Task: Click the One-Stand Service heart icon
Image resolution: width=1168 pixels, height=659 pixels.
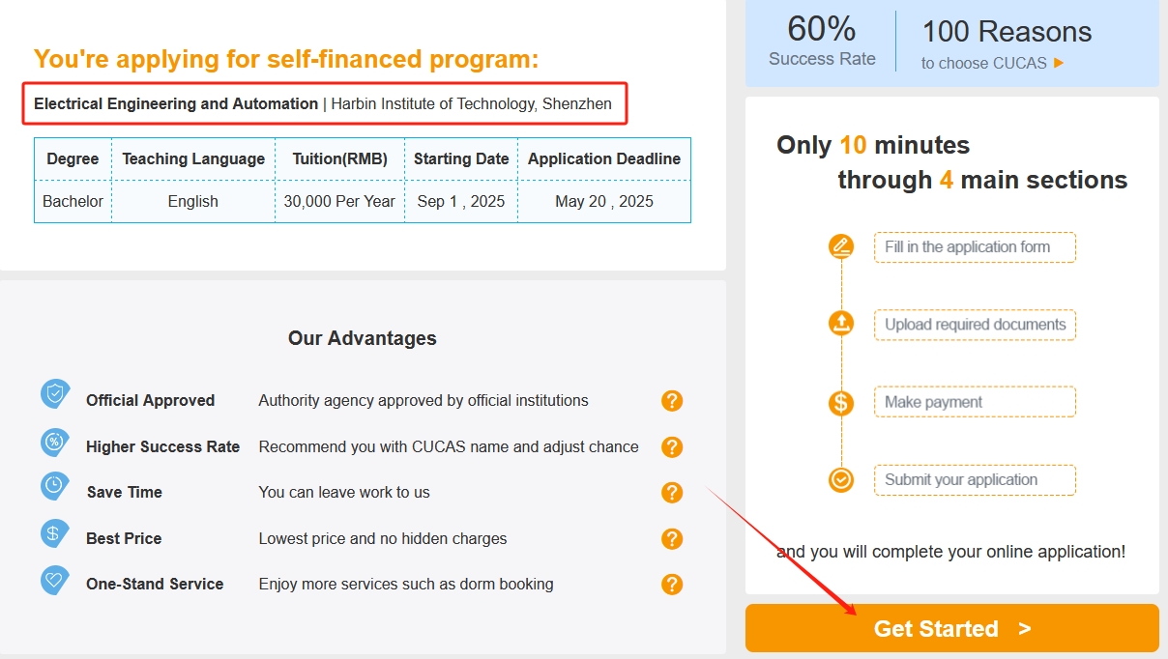Action: (x=55, y=580)
